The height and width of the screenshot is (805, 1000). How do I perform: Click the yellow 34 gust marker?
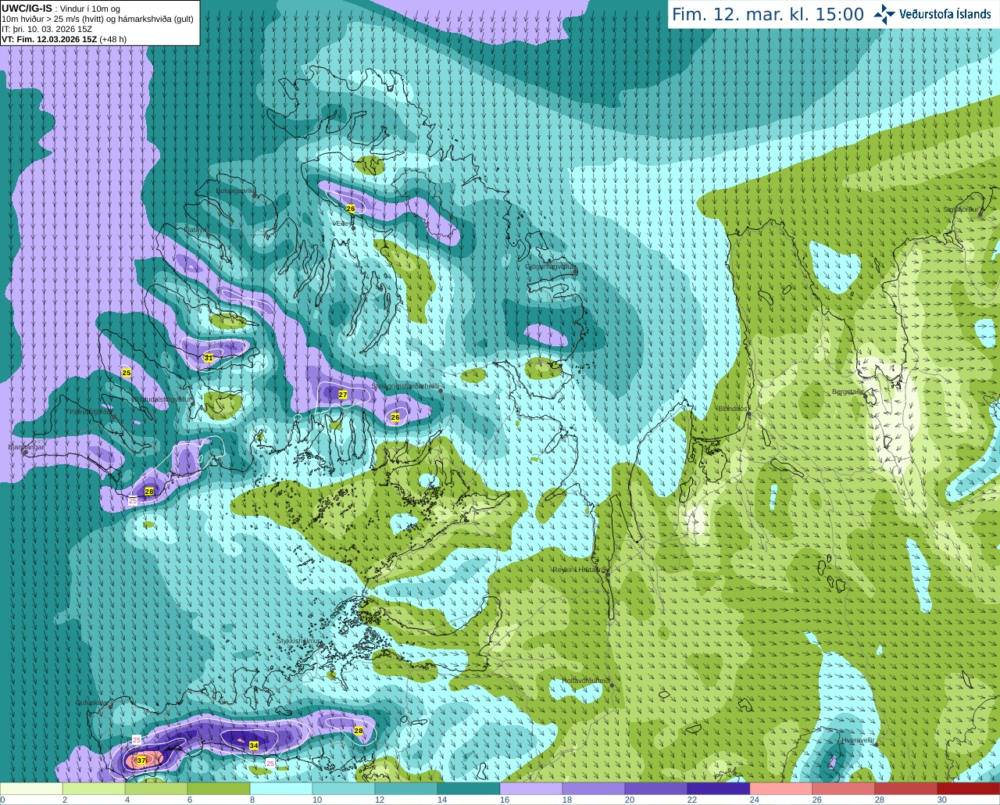(254, 746)
